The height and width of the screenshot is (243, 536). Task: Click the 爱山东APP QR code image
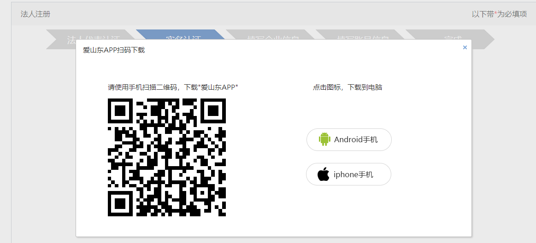[167, 157]
